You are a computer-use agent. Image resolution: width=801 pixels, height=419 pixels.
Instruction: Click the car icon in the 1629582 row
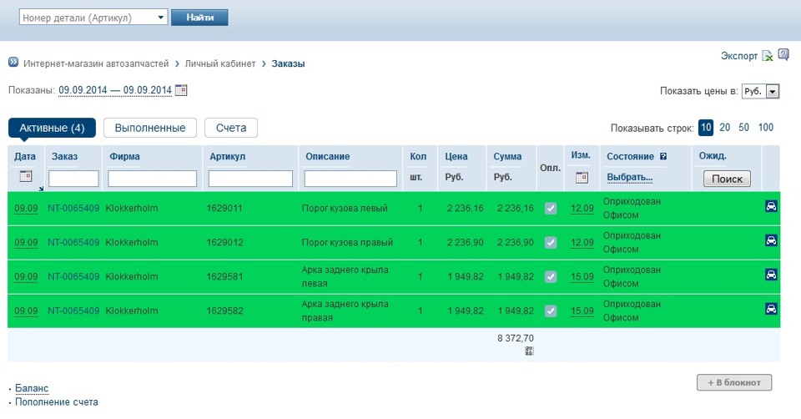coord(771,309)
